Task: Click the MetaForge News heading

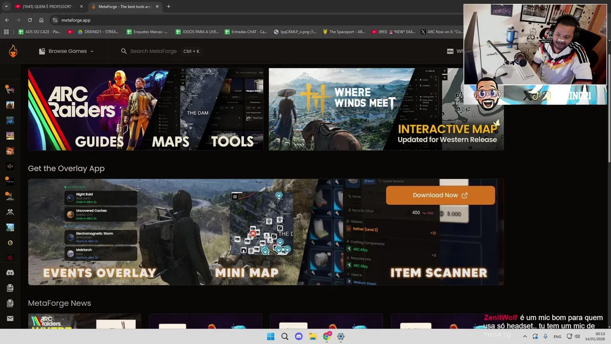Action: 59,303
